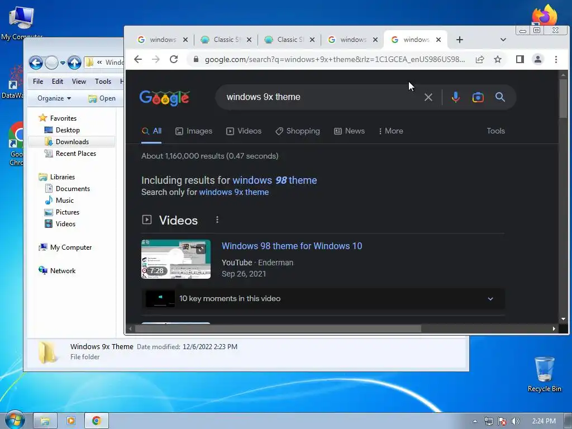Open a new Chrome tab
Viewport: 572px width, 429px height.
tap(460, 40)
